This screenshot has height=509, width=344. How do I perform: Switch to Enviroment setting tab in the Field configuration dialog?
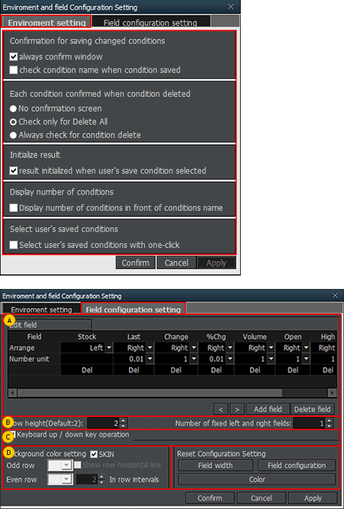coord(41,309)
